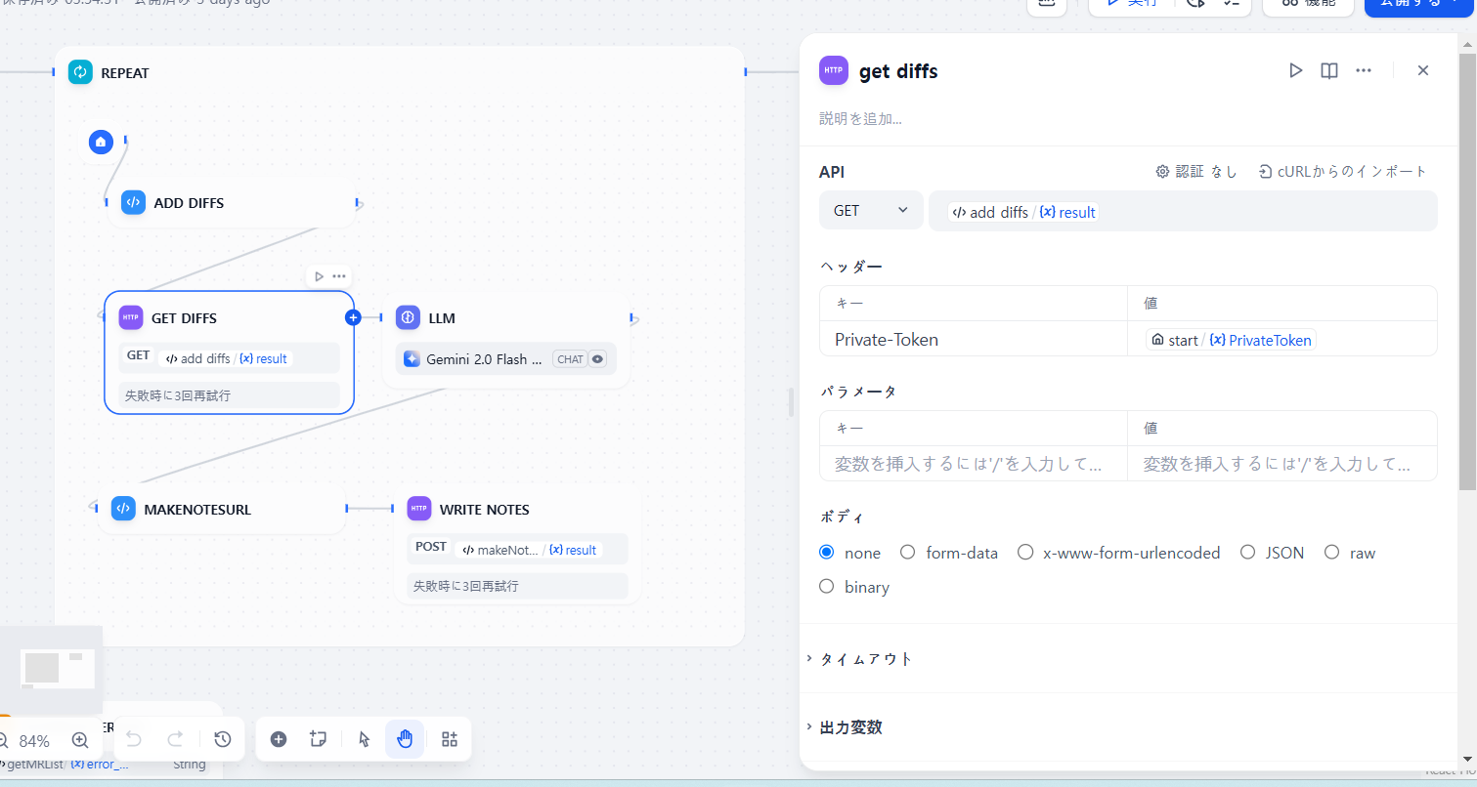Click the panel width handle at the panel's left edge
The width and height of the screenshot is (1477, 787).
tap(792, 402)
